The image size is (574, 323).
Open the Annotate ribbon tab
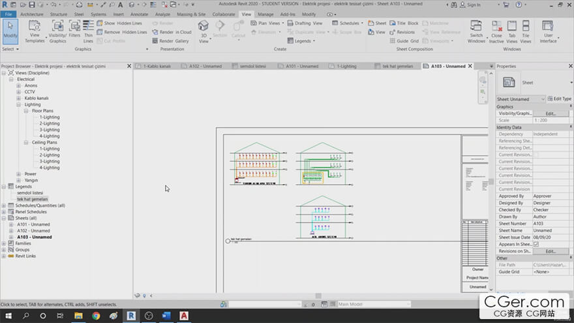tap(139, 14)
